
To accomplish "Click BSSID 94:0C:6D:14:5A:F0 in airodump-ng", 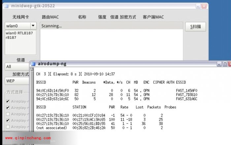I will point(52,90).
